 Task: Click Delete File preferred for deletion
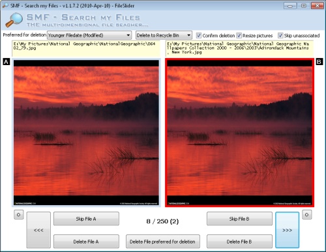tap(163, 242)
